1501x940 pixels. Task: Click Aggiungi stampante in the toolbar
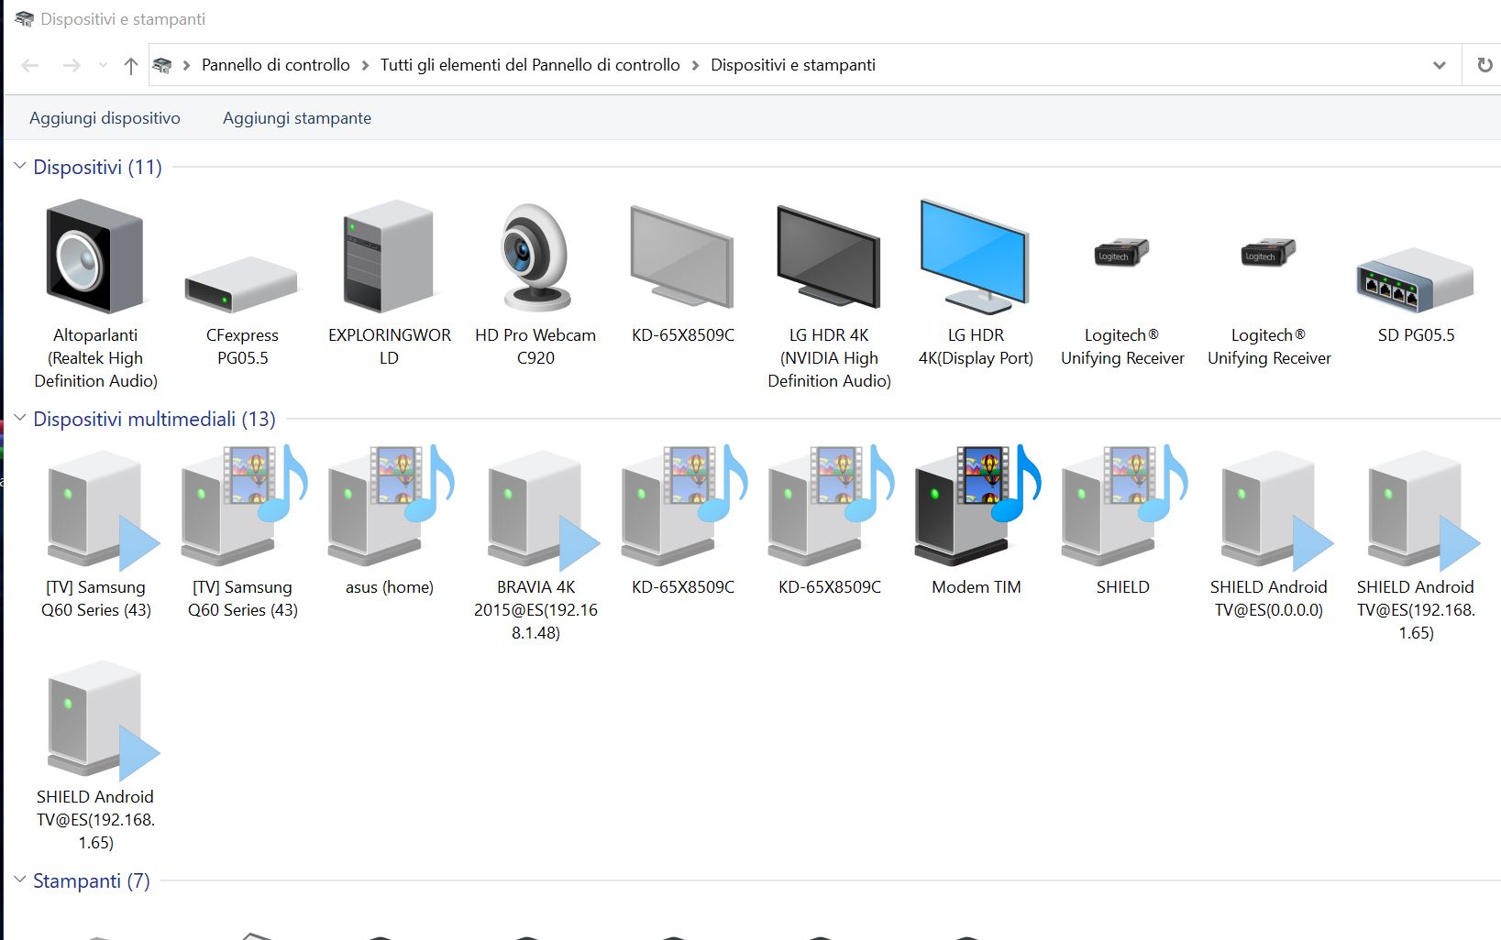point(297,118)
